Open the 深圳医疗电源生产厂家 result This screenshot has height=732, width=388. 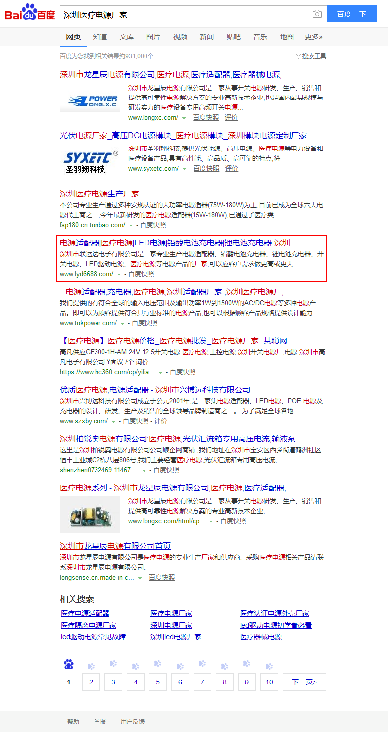point(99,194)
